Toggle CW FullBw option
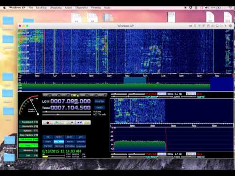235x176 pixels. click(x=70, y=146)
